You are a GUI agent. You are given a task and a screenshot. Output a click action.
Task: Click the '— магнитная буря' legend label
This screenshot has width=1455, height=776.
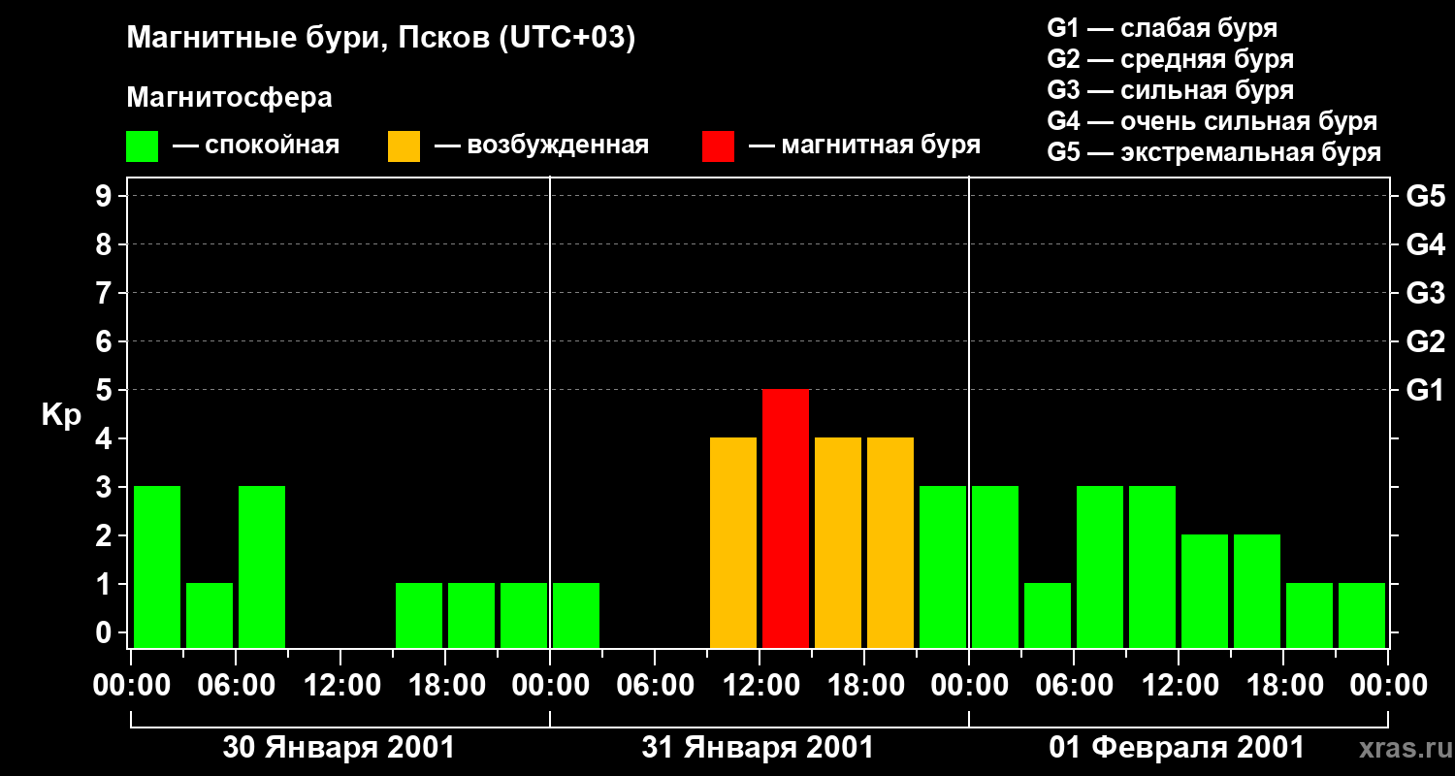[x=864, y=145]
